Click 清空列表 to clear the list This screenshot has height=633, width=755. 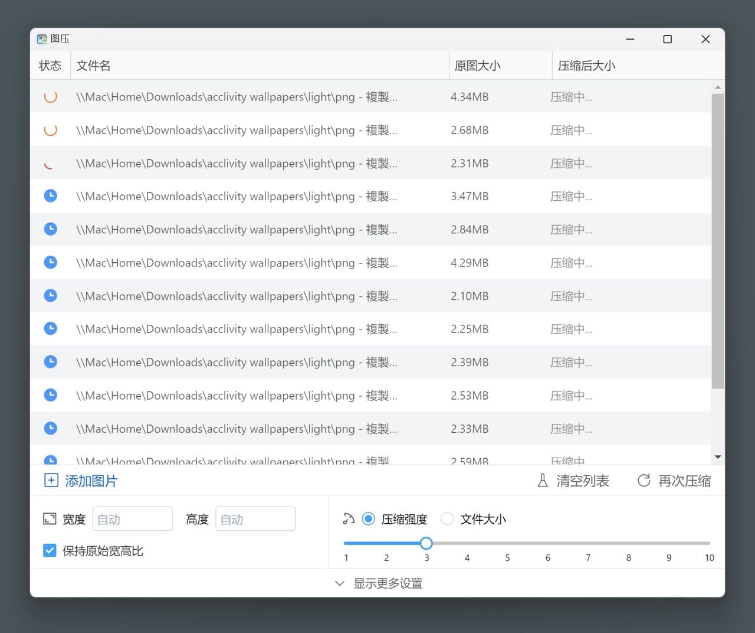click(x=583, y=481)
